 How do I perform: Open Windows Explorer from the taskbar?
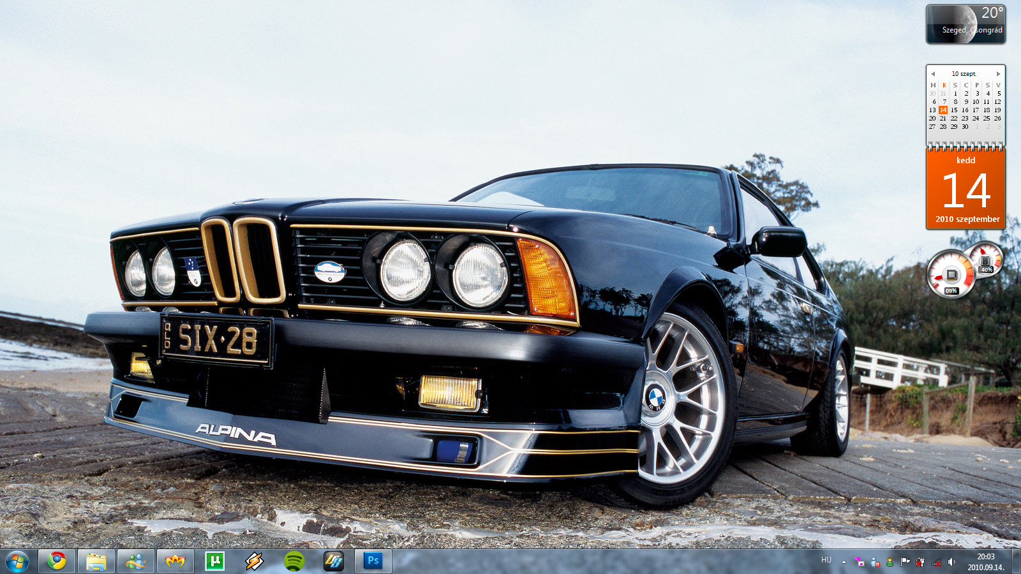click(x=96, y=561)
